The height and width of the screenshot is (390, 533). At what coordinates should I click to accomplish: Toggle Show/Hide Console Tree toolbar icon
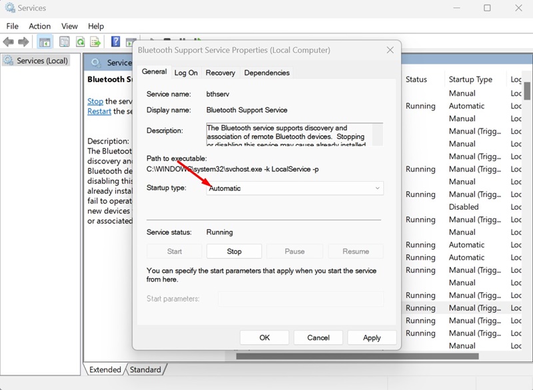(45, 42)
